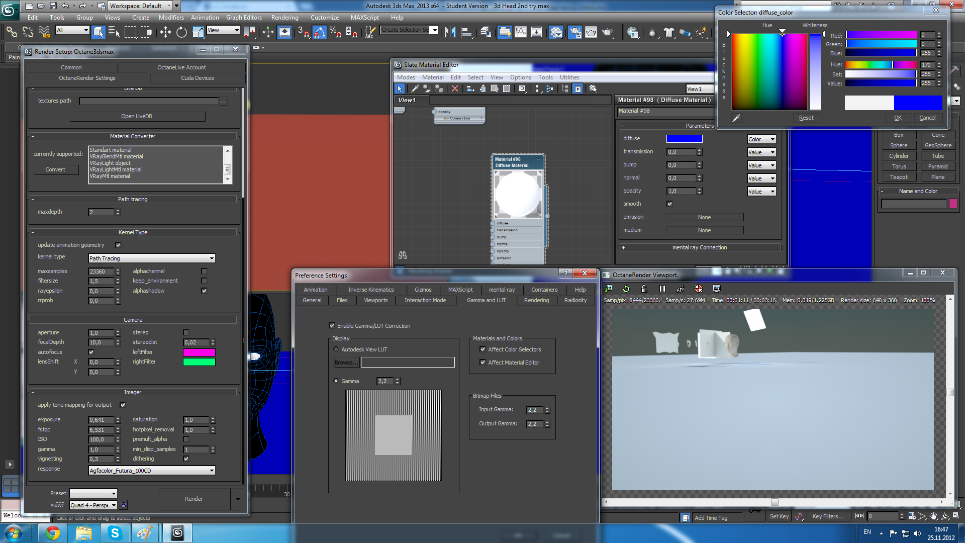This screenshot has width=965, height=543.
Task: Open the Rendering menu in menu bar
Action: coord(284,17)
